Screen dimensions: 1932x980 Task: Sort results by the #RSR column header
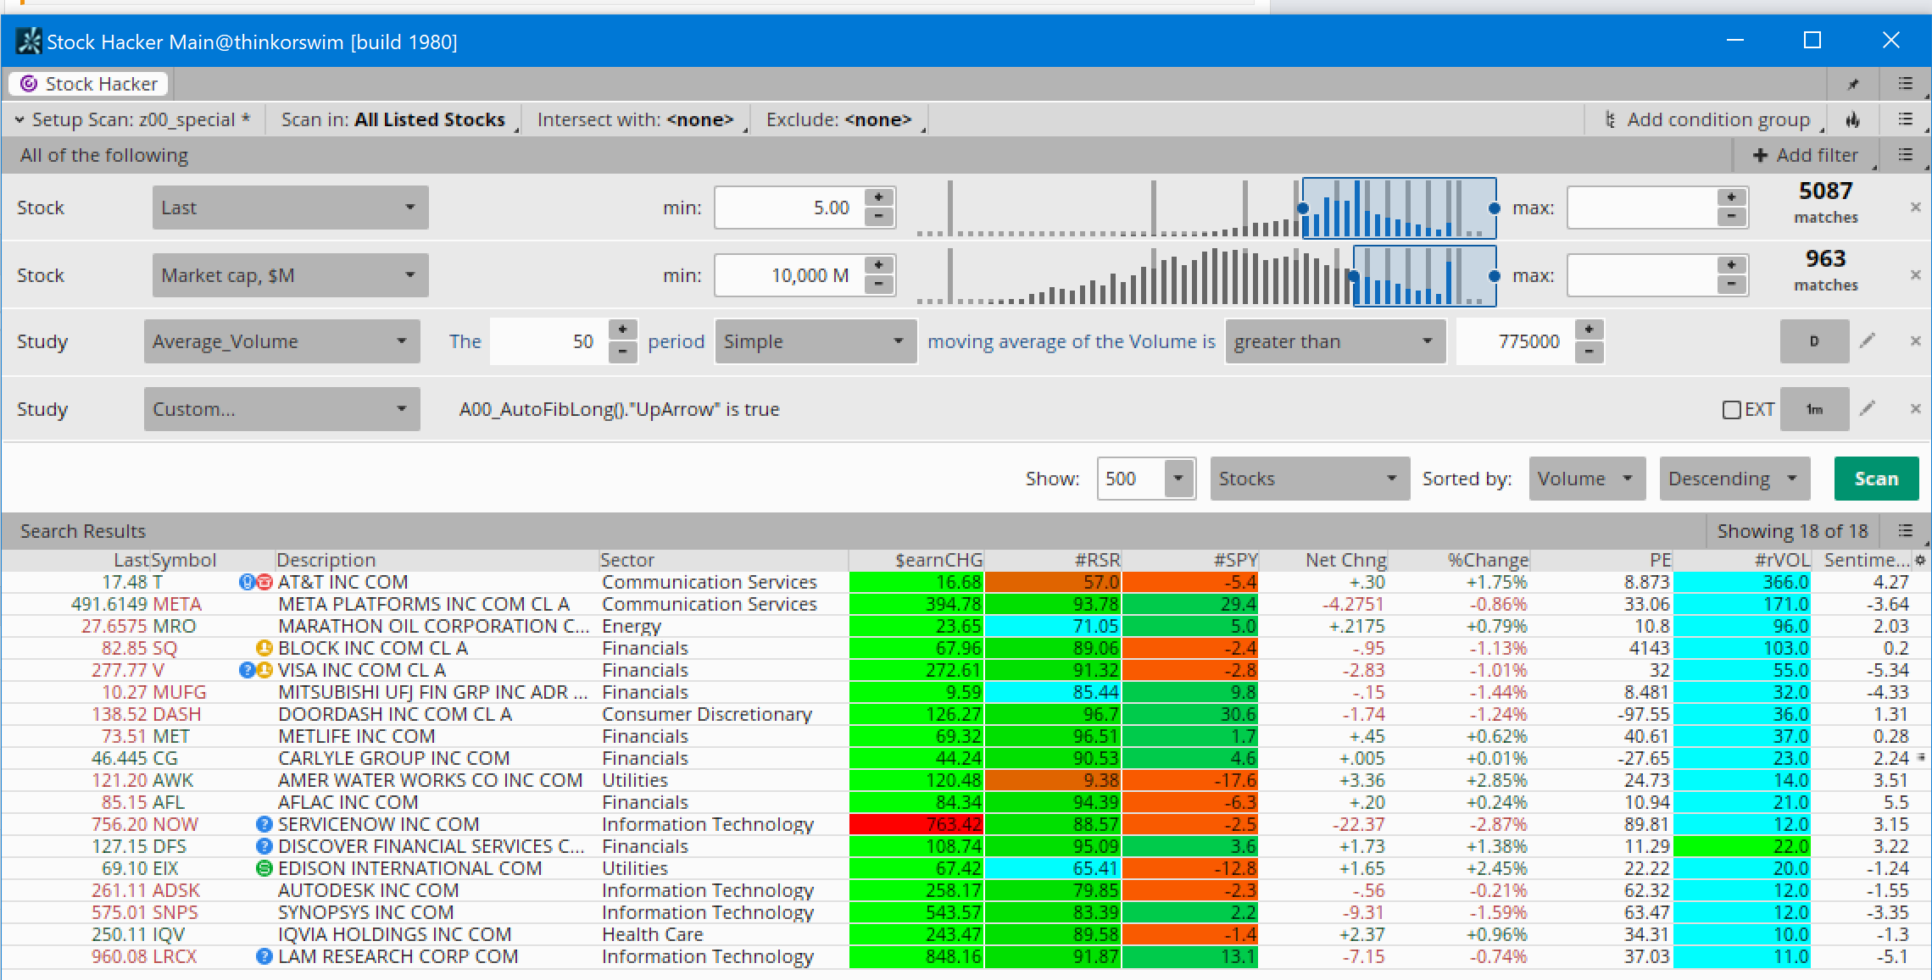(x=1054, y=560)
